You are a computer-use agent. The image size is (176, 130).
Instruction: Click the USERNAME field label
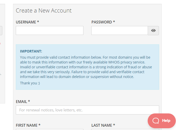point(27,22)
